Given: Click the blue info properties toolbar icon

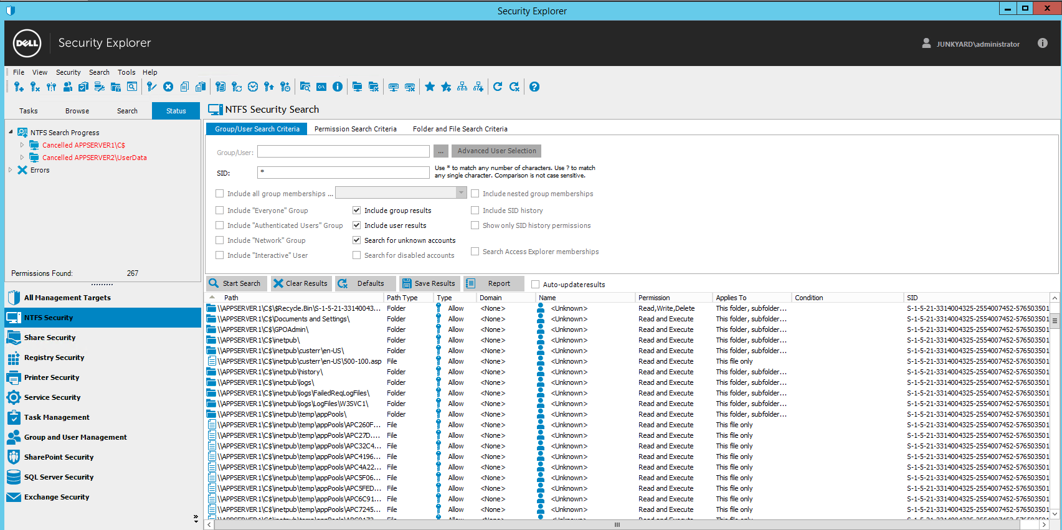Looking at the screenshot, I should pos(338,87).
